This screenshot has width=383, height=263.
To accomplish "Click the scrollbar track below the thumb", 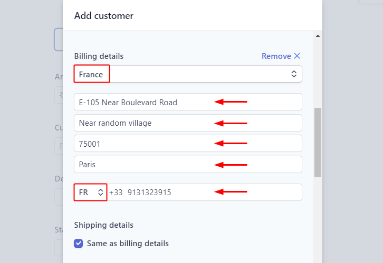I will pyautogui.click(x=318, y=221).
